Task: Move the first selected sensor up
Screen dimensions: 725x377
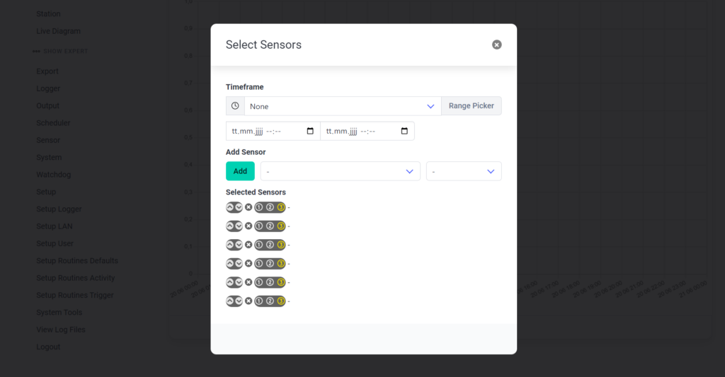Action: [230, 207]
